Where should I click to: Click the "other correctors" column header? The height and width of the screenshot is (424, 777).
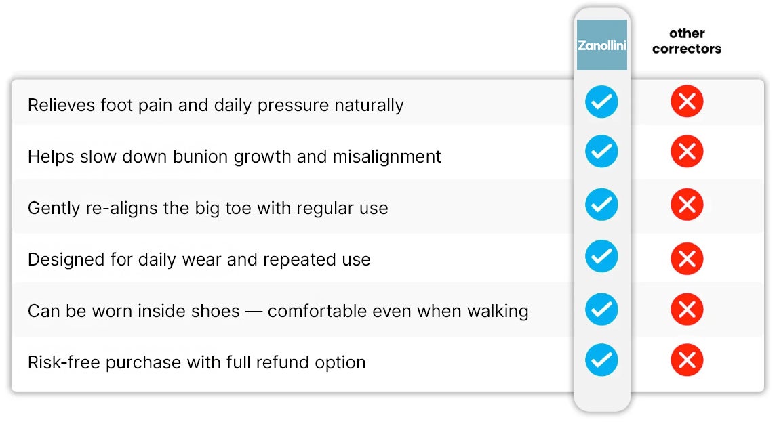[x=687, y=41]
